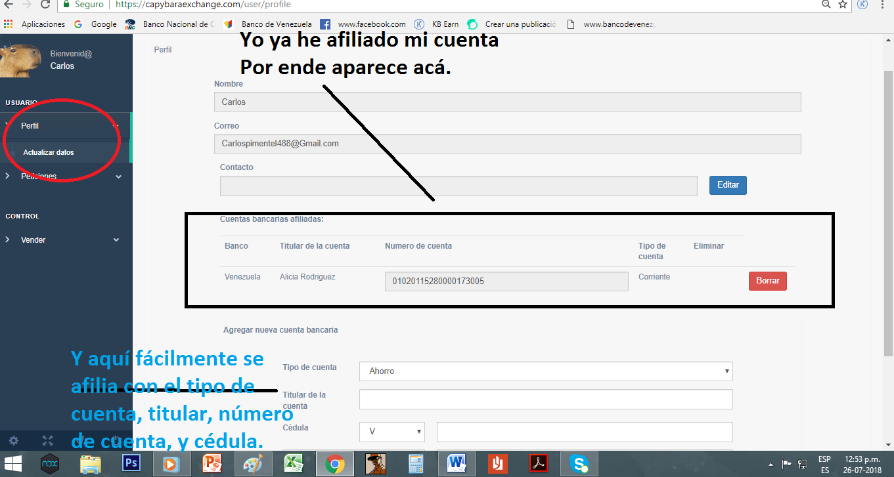Click the Venezuela bank cell
This screenshot has height=477, width=894.
pos(242,277)
